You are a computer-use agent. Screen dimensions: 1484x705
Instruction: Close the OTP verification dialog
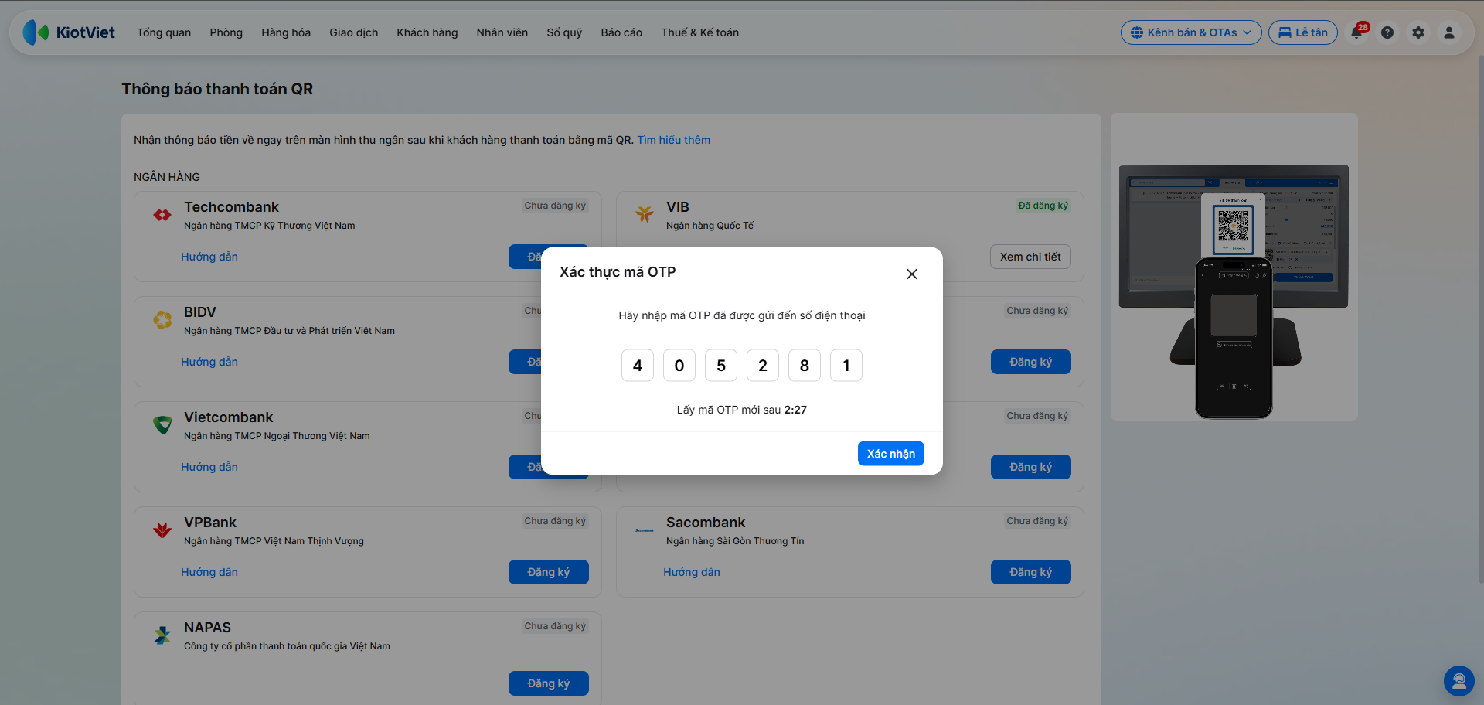912,274
